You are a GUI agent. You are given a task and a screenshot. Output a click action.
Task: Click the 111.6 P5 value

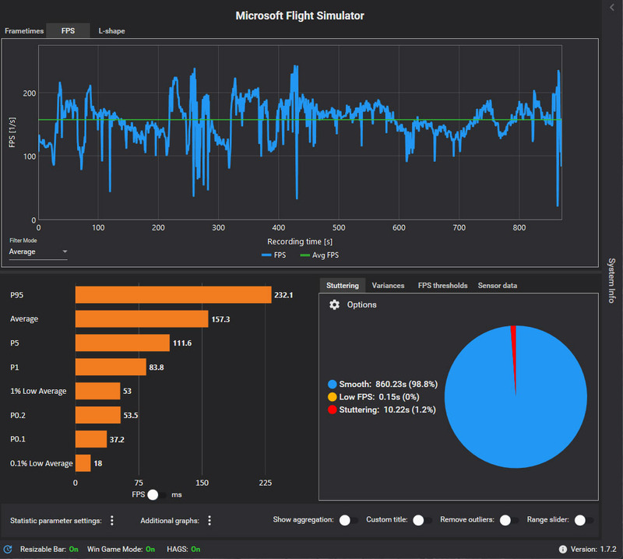(x=182, y=343)
